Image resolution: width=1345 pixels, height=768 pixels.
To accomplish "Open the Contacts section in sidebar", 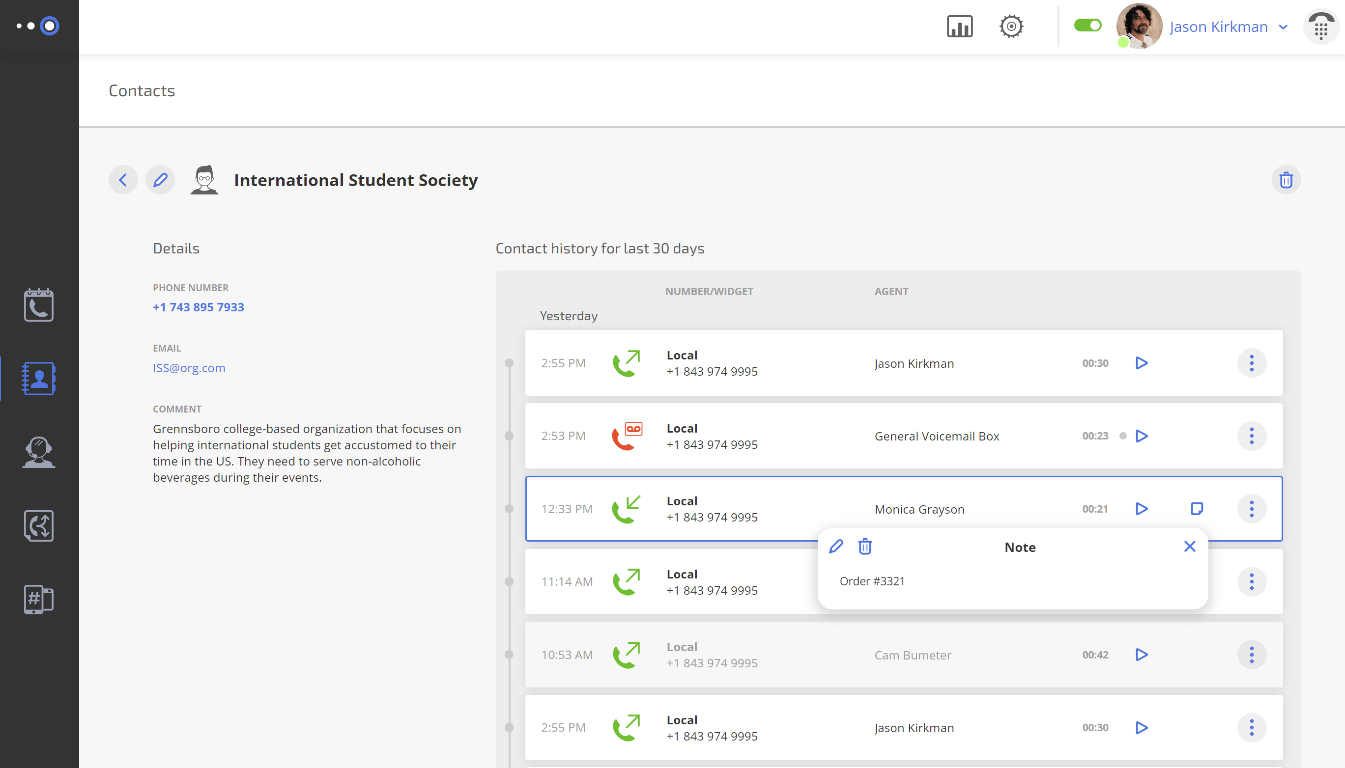I will (38, 378).
